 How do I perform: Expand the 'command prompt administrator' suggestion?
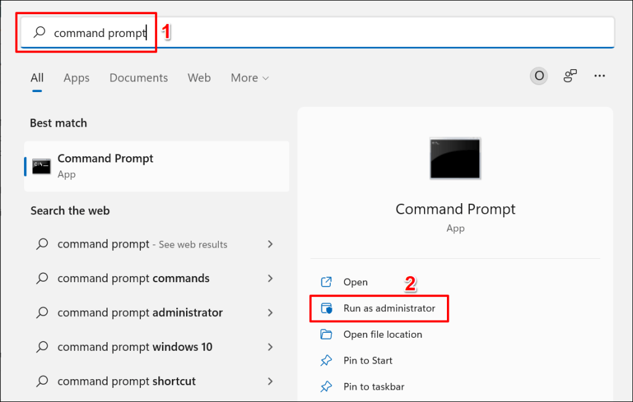(x=270, y=312)
